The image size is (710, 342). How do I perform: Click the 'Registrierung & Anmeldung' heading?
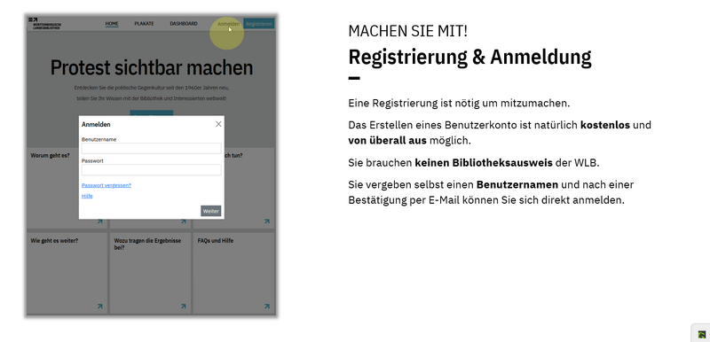click(x=469, y=58)
